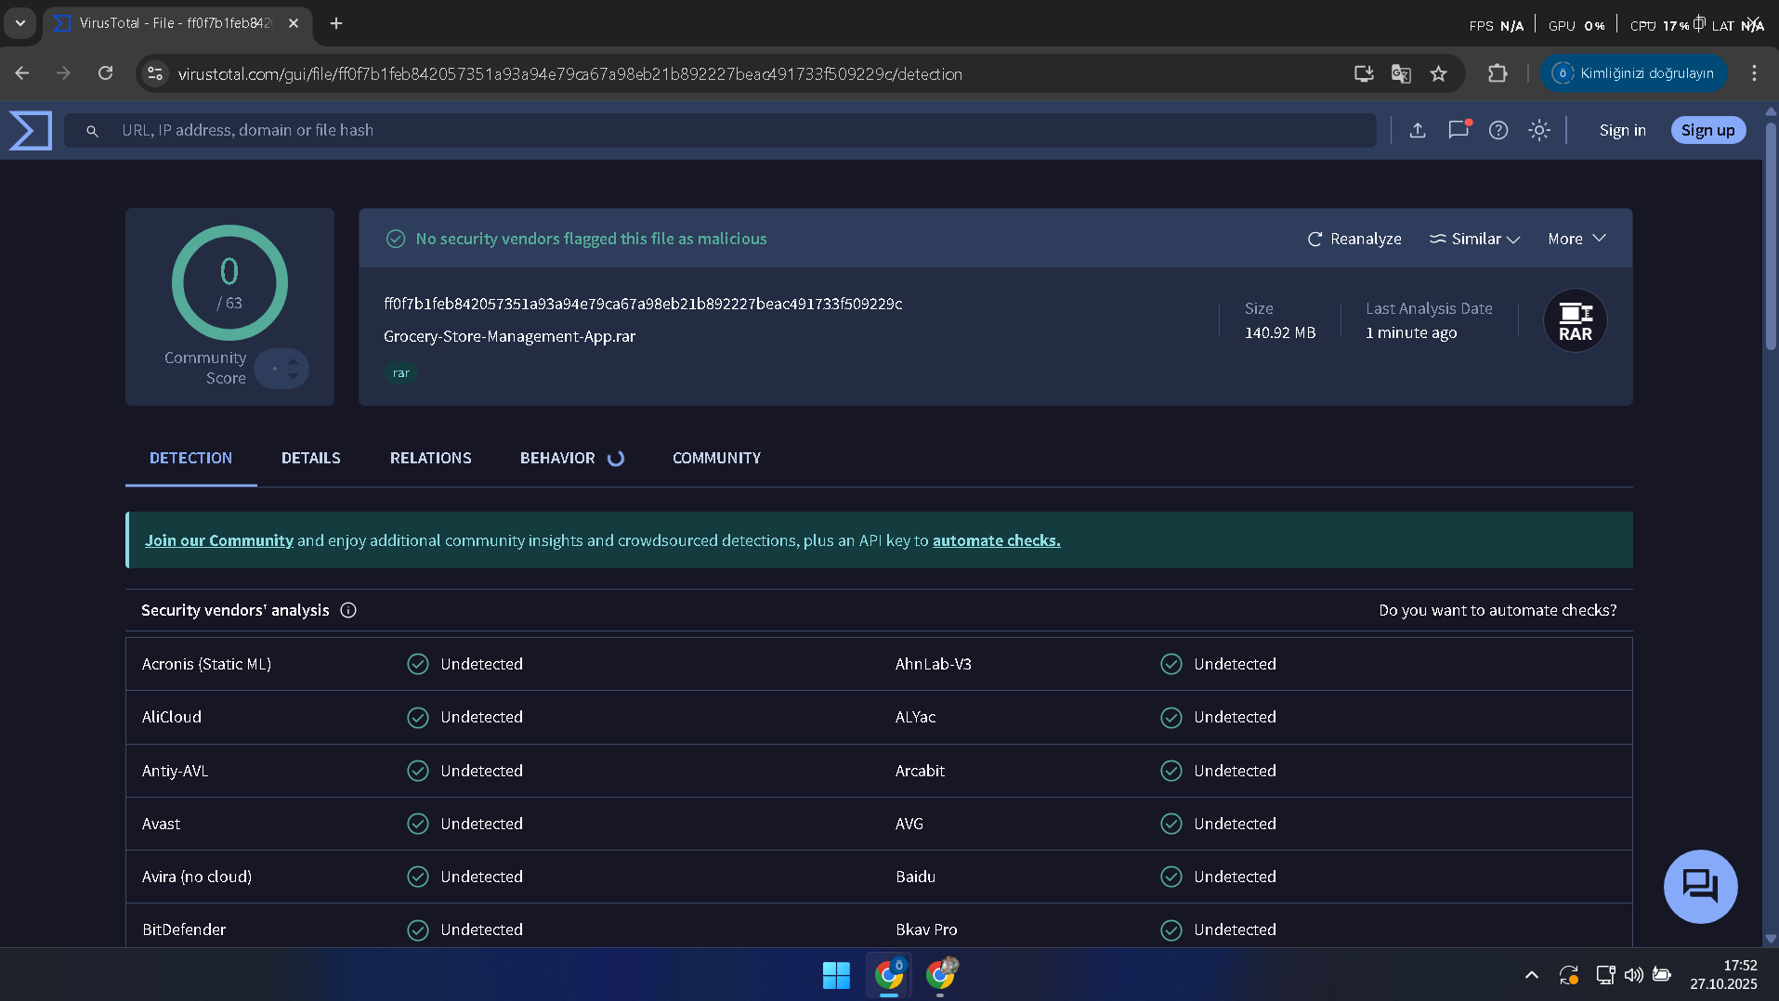
Task: Click the VirusTotal logo icon
Action: point(31,130)
